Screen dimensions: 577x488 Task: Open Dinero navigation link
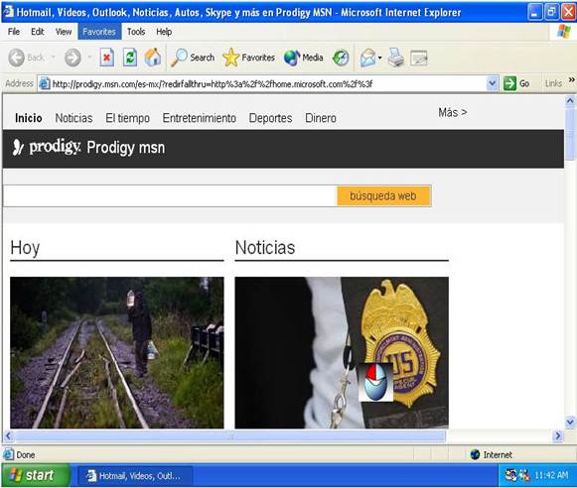[x=321, y=118]
